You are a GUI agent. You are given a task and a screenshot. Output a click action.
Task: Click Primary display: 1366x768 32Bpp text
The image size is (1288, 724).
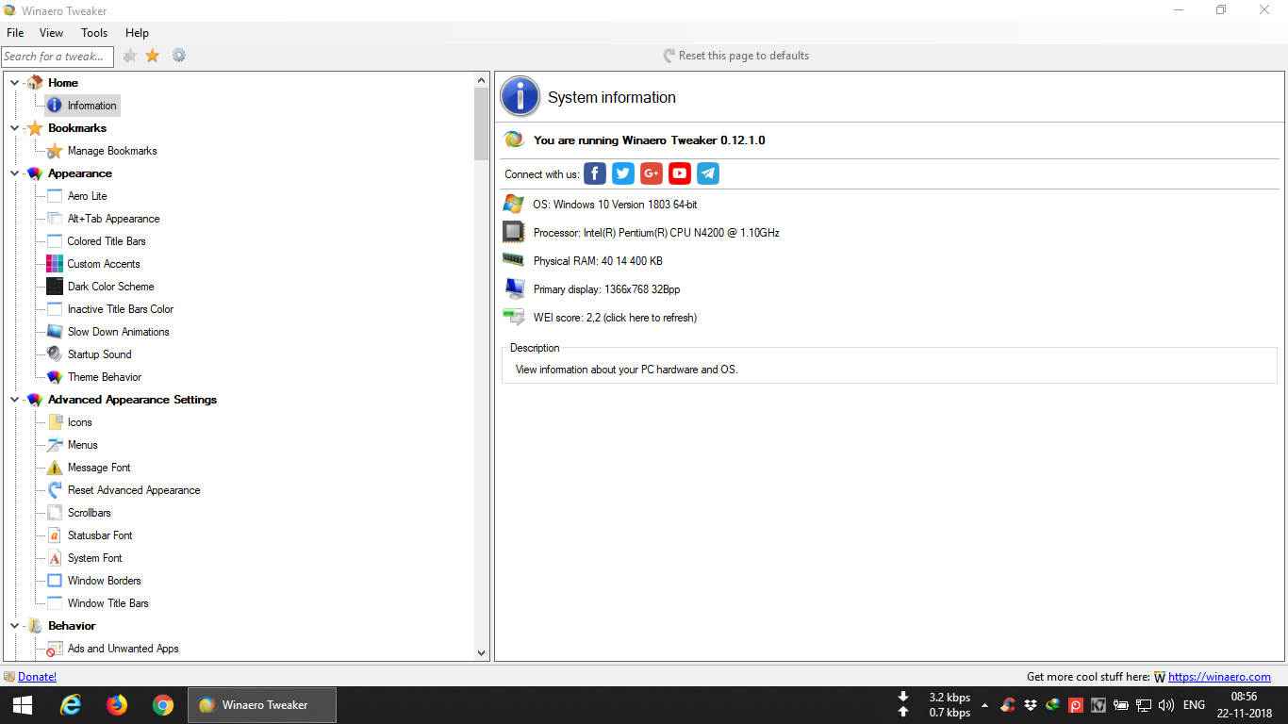(x=606, y=289)
